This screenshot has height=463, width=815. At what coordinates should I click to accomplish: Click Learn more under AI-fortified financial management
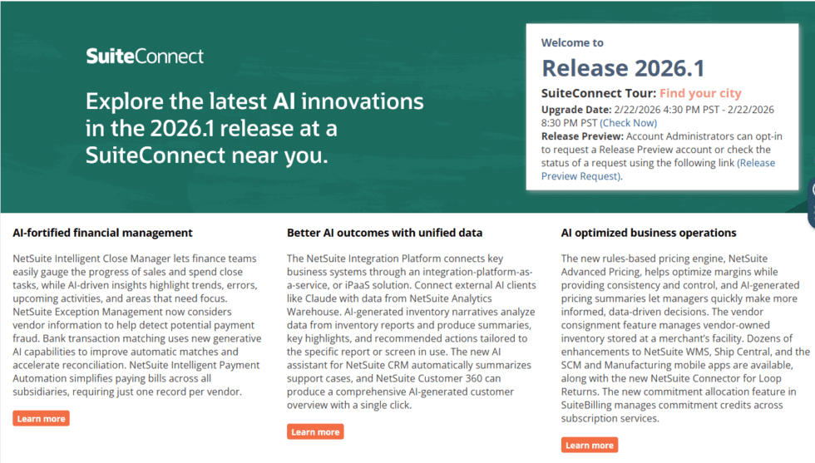tap(41, 418)
